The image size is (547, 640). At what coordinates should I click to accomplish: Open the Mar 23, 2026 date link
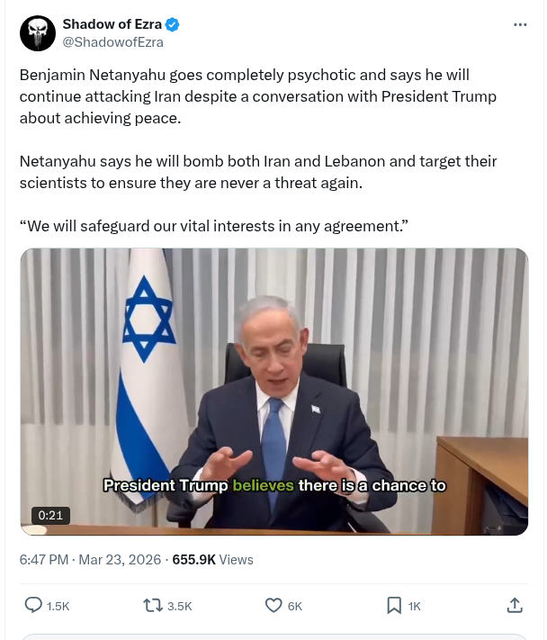click(x=120, y=559)
